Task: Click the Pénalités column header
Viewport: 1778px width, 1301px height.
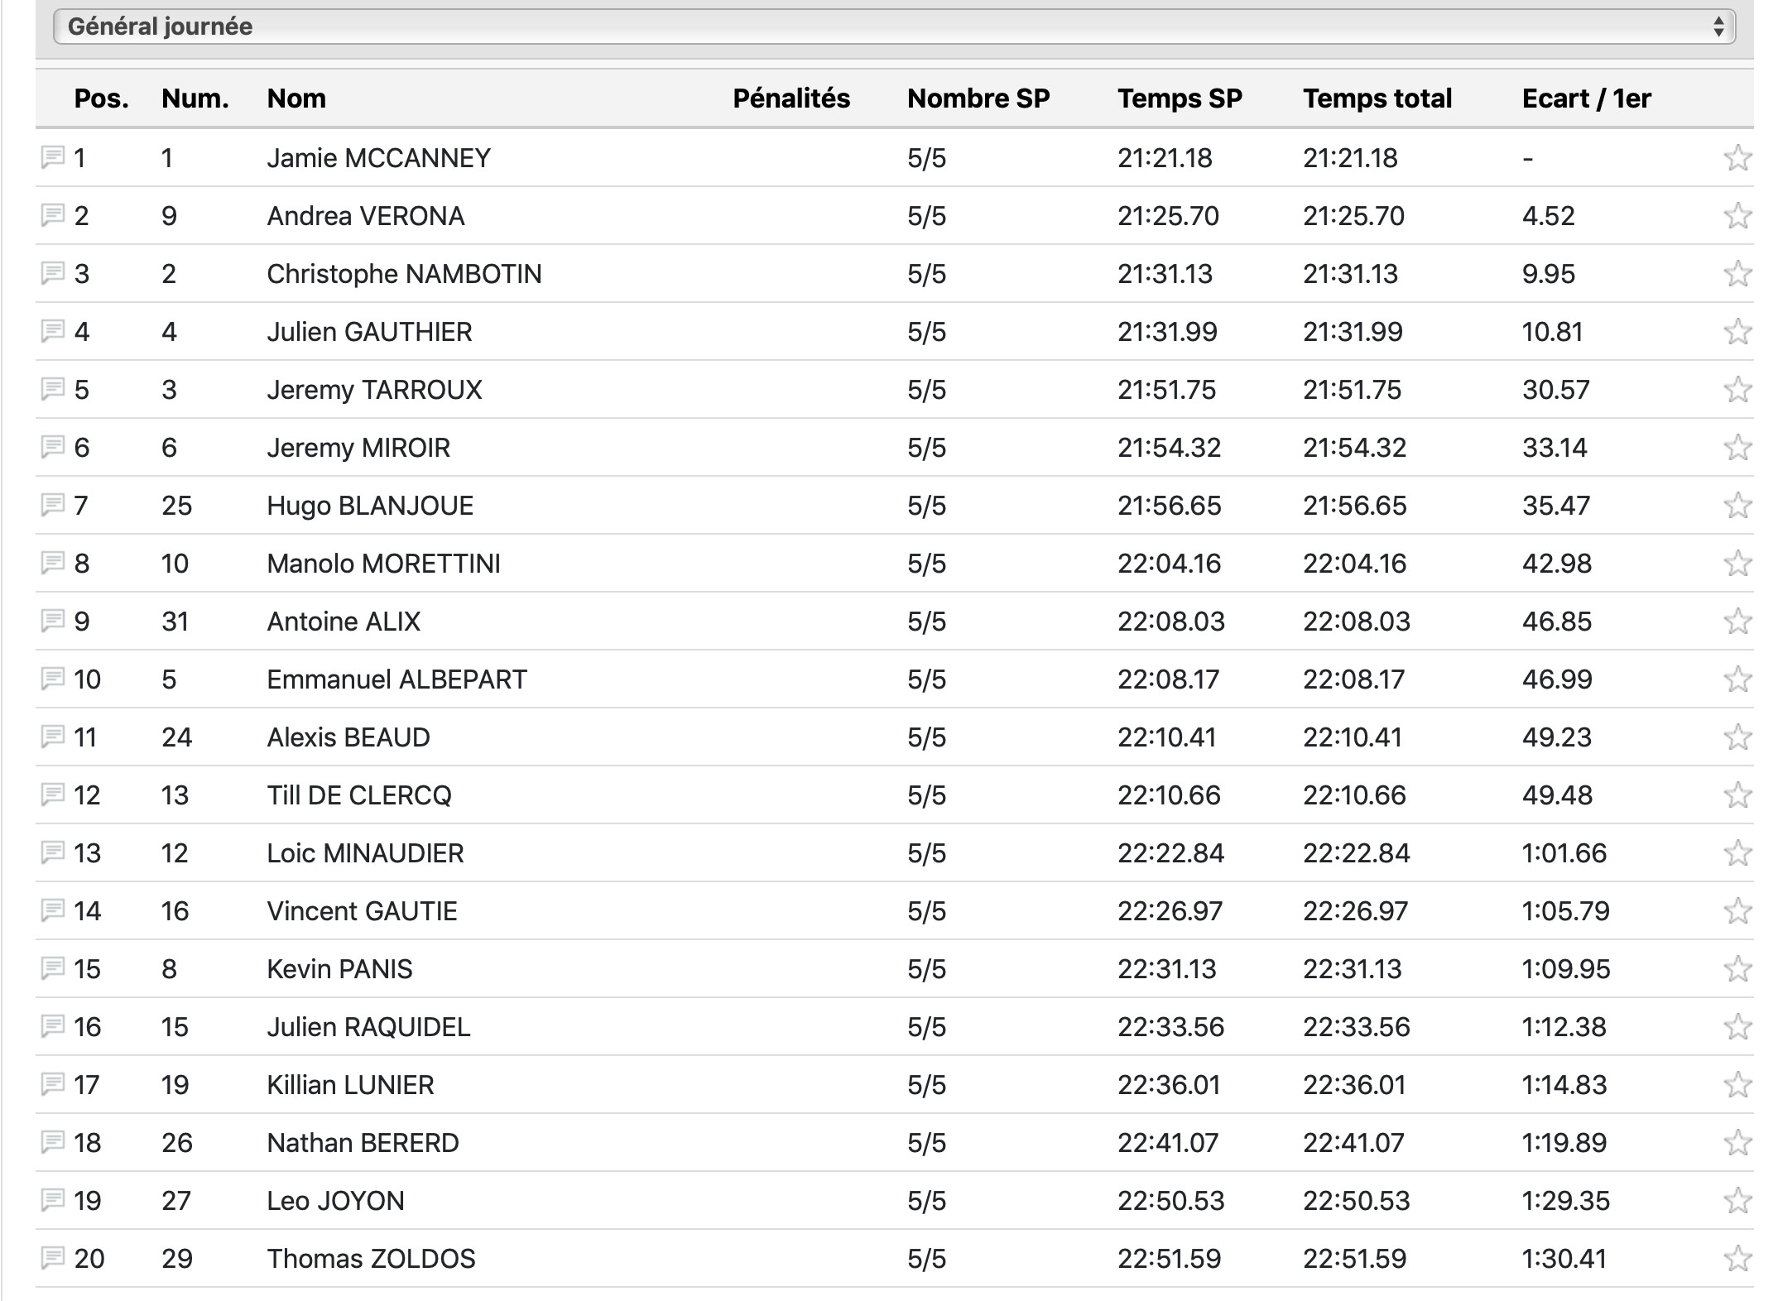Action: 790,98
